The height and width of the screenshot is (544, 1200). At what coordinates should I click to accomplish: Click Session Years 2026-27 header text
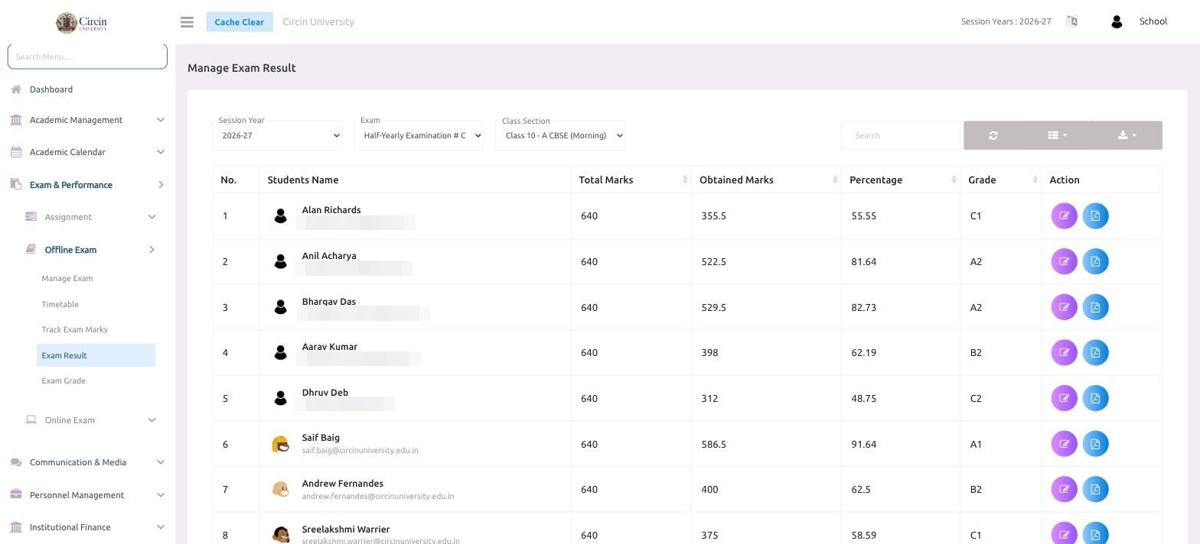click(x=1006, y=21)
